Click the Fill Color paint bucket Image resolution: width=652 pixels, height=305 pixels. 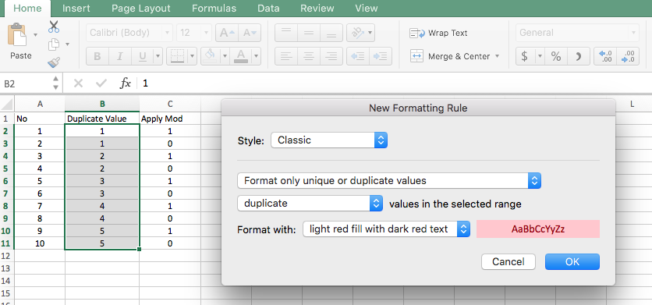point(211,56)
